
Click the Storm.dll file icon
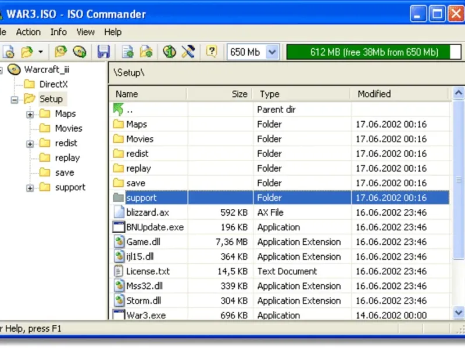pyautogui.click(x=119, y=300)
